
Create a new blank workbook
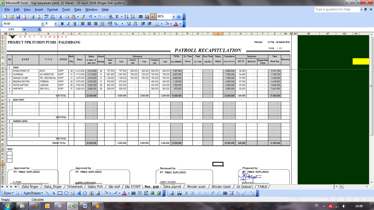click(x=5, y=17)
